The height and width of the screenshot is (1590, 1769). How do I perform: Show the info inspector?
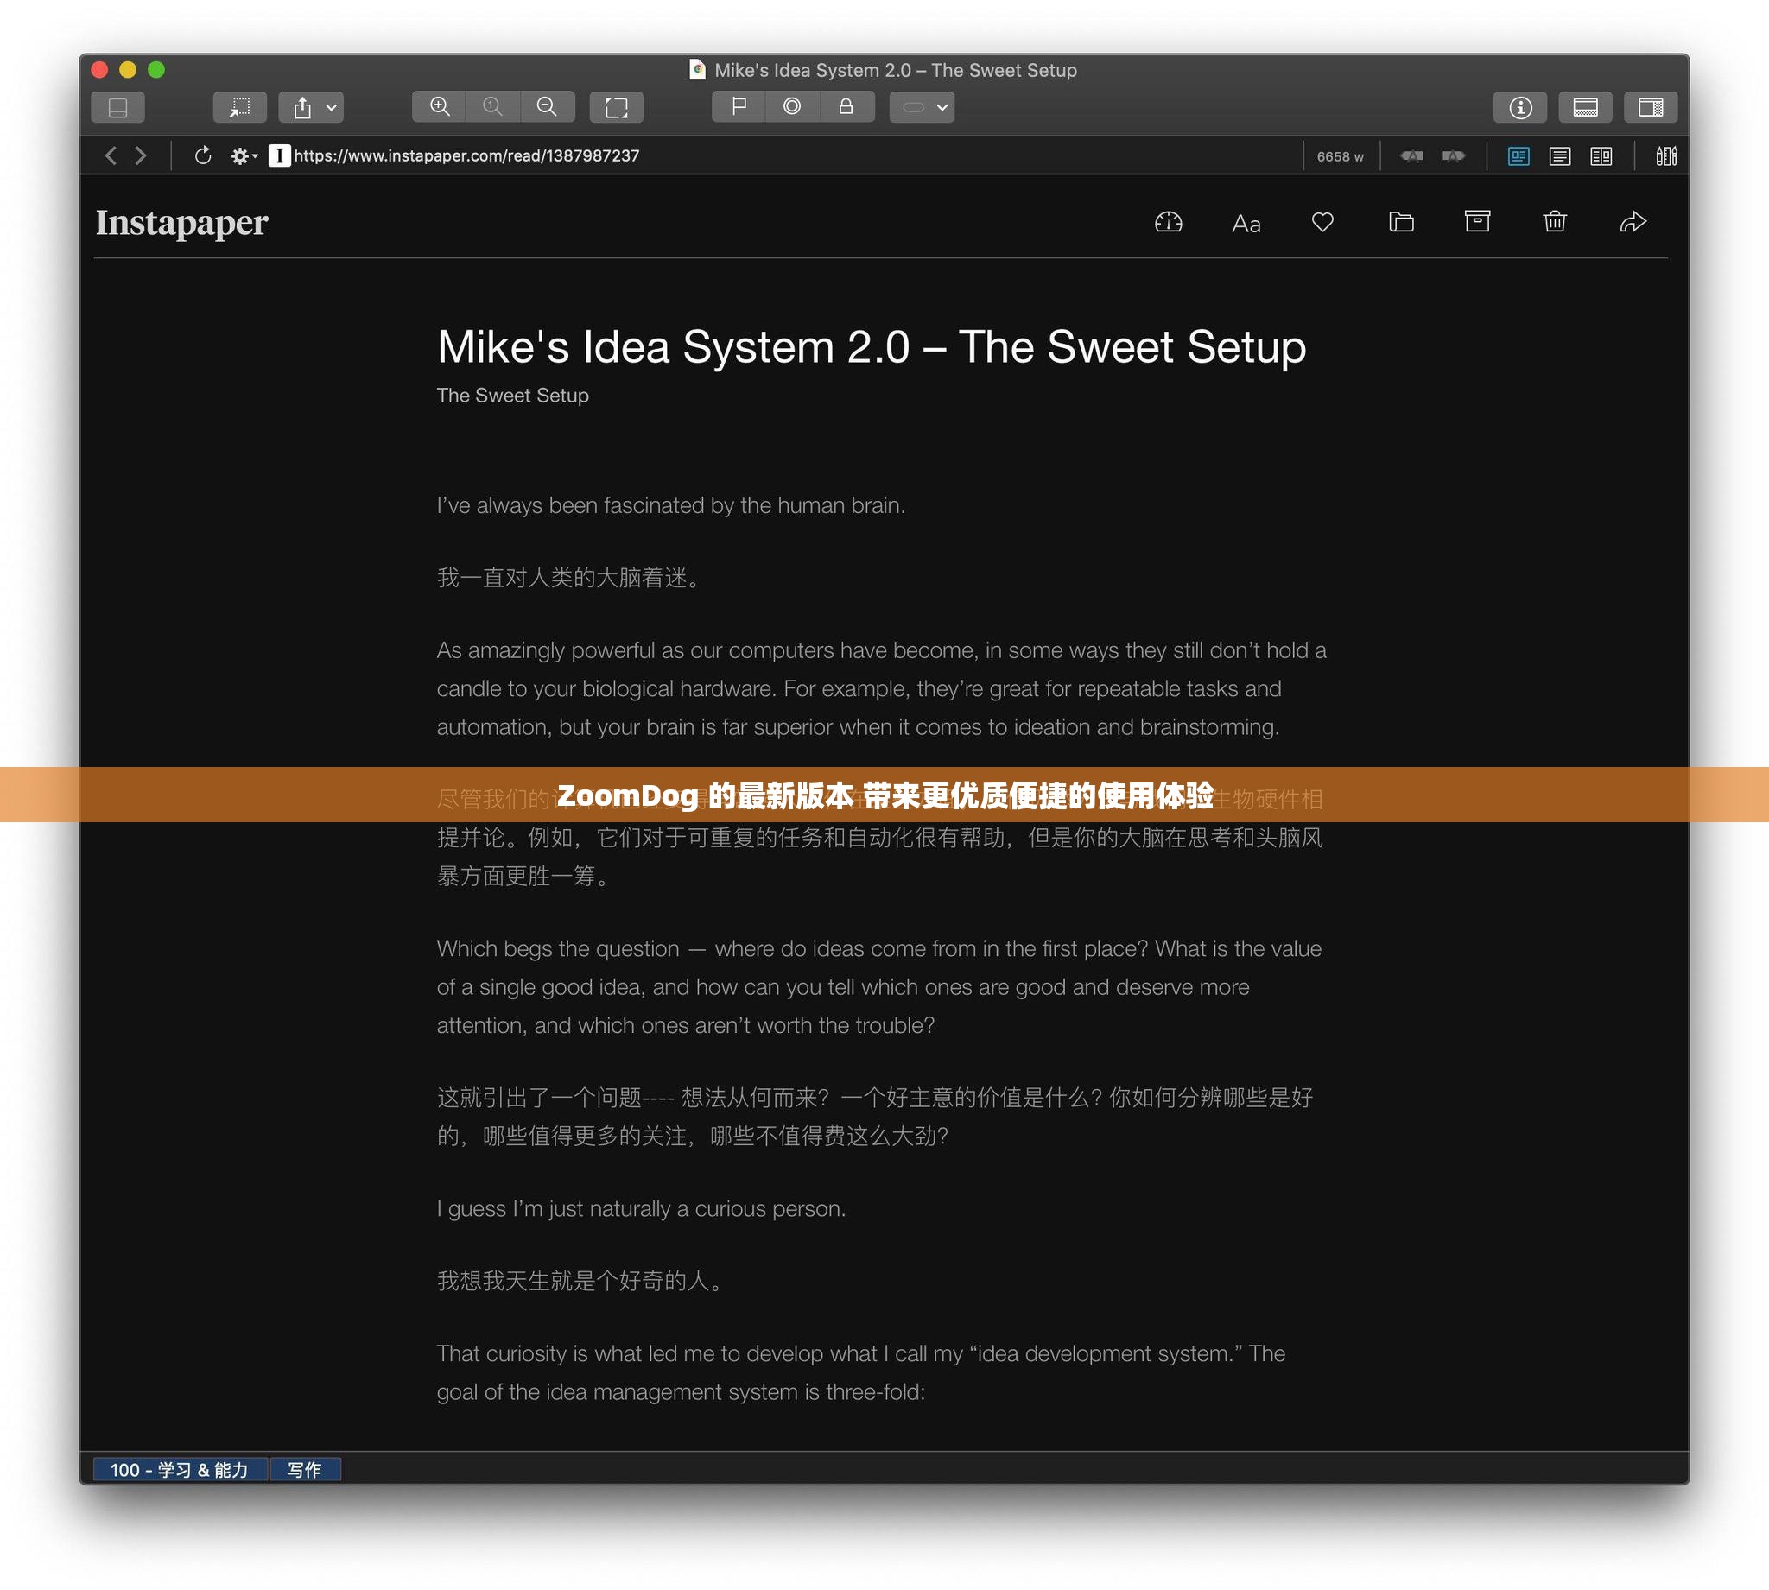click(x=1520, y=107)
